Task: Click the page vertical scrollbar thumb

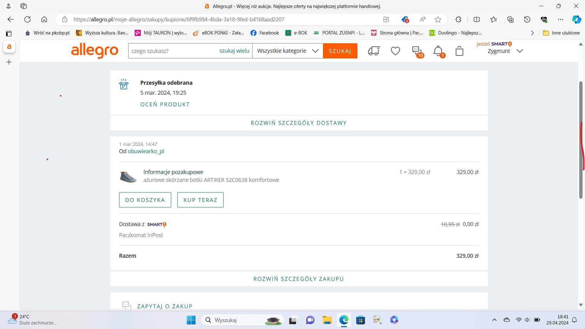Action: click(581, 140)
